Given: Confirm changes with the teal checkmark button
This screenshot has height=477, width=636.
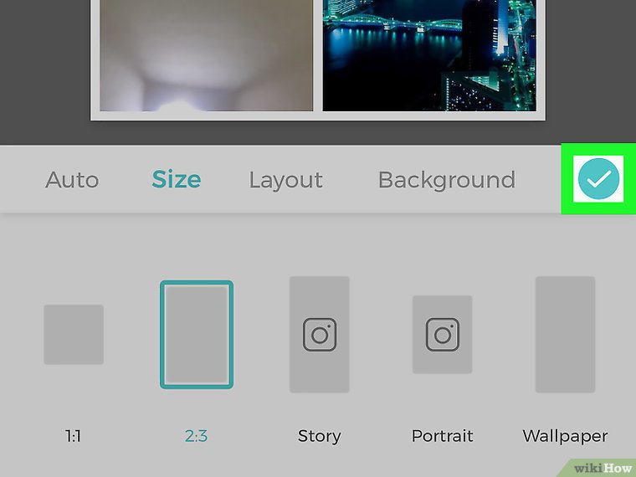Looking at the screenshot, I should 598,178.
